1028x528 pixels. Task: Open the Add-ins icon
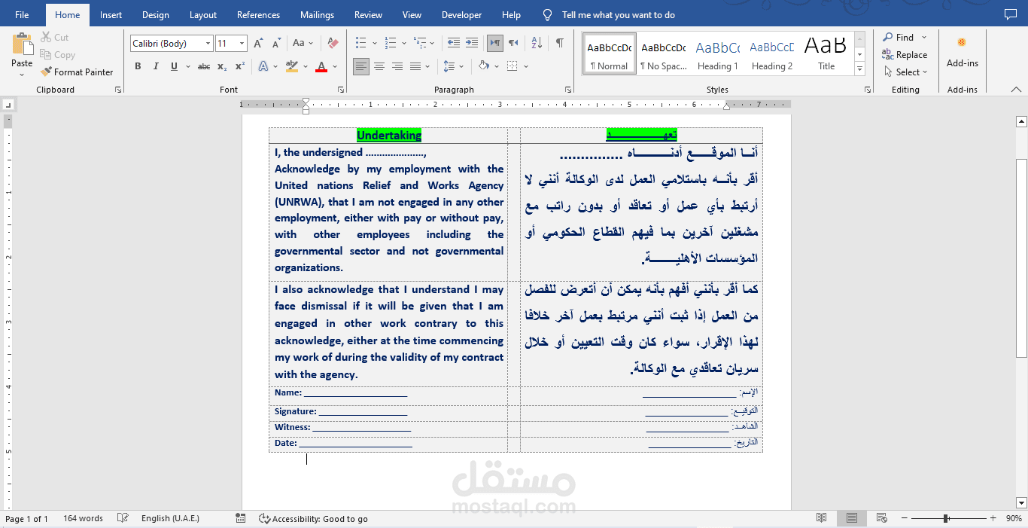tap(962, 43)
